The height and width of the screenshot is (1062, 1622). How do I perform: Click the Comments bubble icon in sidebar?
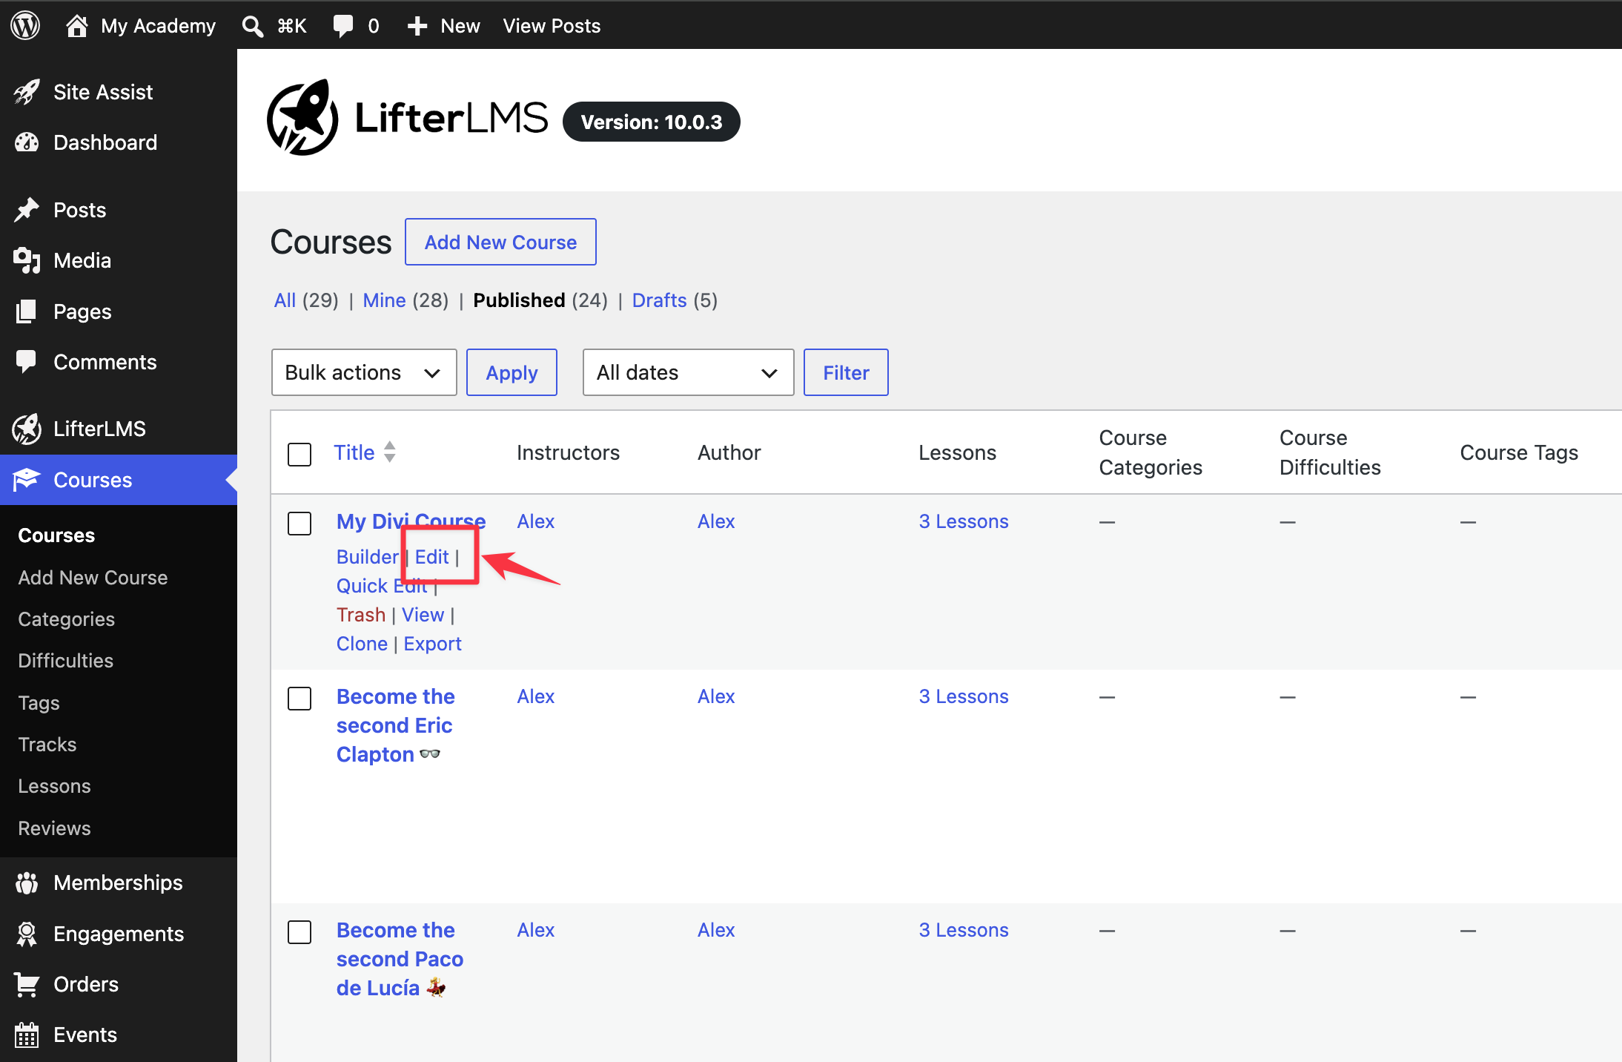pos(27,362)
